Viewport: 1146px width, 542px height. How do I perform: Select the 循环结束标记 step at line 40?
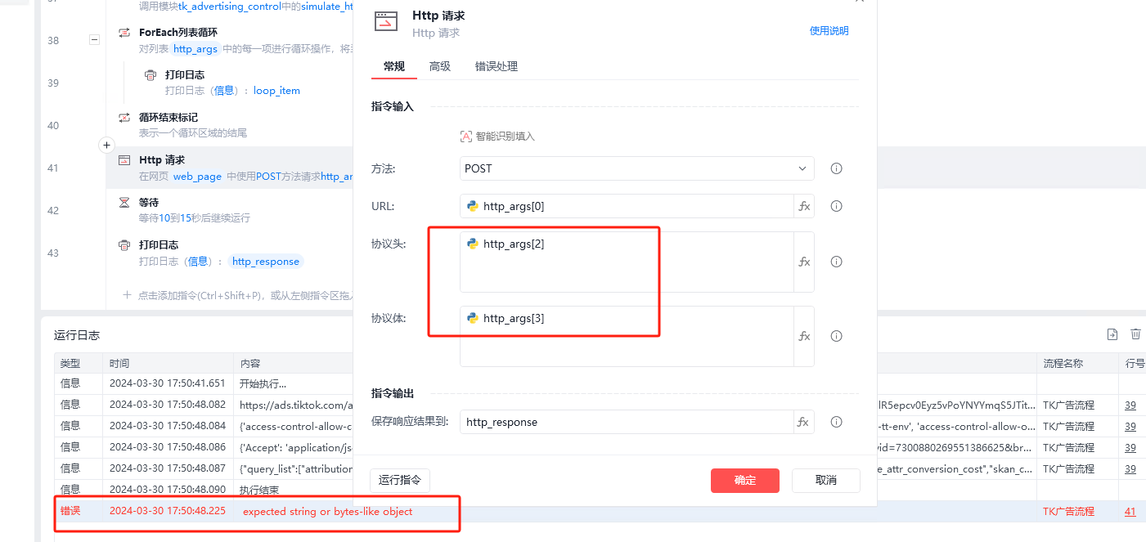[229, 125]
